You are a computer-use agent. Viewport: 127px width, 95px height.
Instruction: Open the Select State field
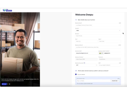tap(110, 41)
